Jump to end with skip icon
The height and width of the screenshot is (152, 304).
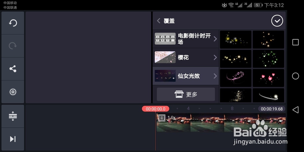pos(13,139)
